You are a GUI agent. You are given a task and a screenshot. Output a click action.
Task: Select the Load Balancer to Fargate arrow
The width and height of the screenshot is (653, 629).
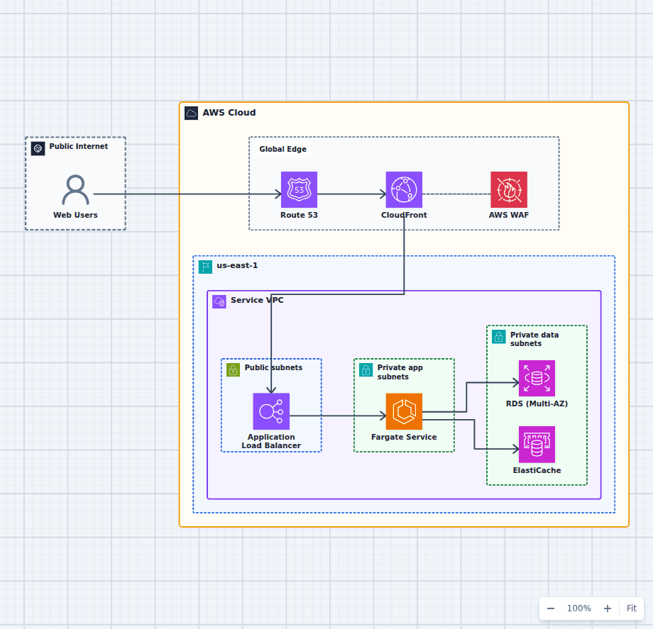point(338,416)
